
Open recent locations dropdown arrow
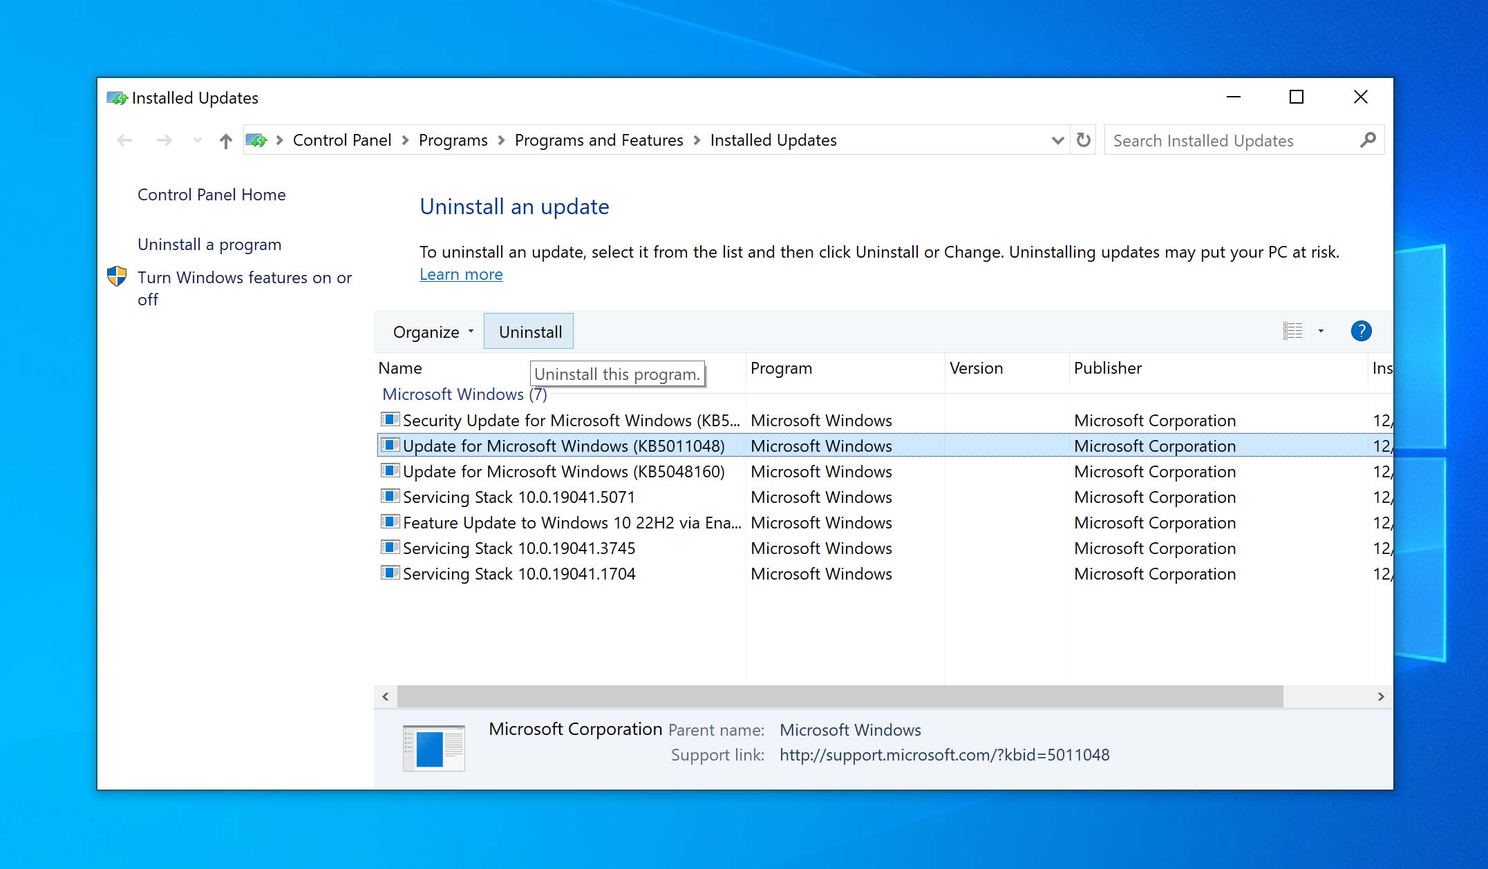tap(198, 141)
